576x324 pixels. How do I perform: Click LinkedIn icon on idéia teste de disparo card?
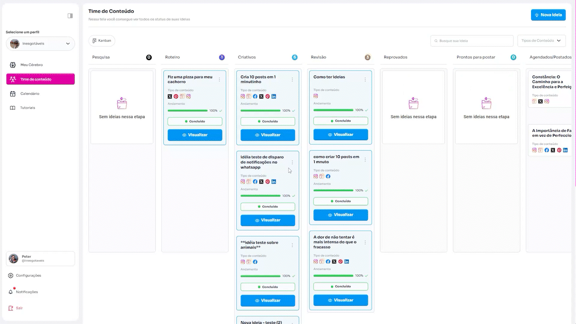[274, 182]
